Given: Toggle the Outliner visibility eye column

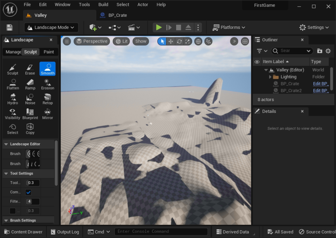Looking at the screenshot, I should 257,62.
